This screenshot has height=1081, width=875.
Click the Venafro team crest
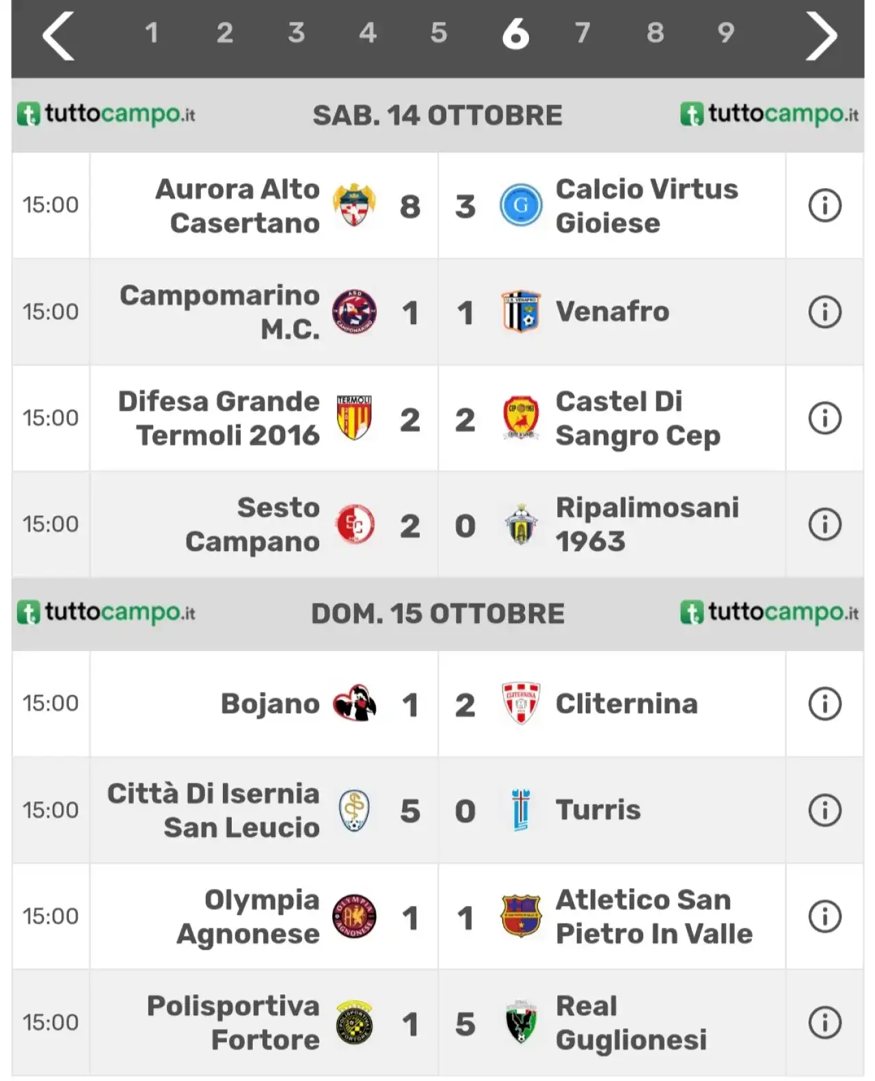(521, 312)
